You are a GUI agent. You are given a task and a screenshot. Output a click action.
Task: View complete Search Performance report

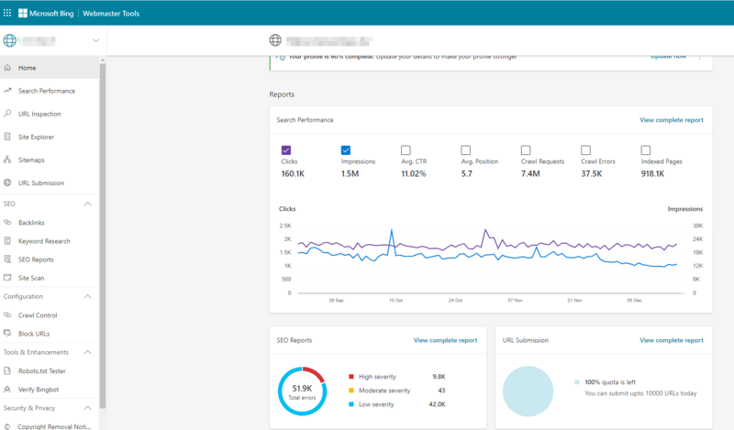click(671, 120)
